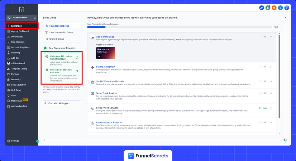Viewport: 296px width, 161px height.
Task: Open the orange notifications bell
Action: click(274, 8)
